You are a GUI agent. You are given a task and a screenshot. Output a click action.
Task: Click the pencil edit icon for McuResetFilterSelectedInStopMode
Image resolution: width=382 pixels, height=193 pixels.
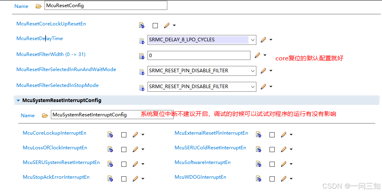[264, 87]
